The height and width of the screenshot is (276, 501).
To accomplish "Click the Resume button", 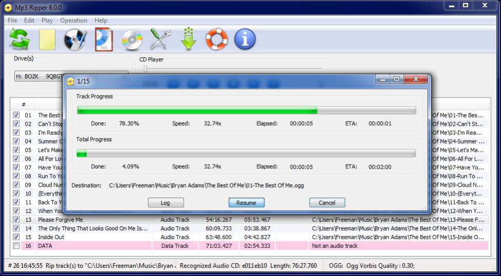I will (x=246, y=203).
